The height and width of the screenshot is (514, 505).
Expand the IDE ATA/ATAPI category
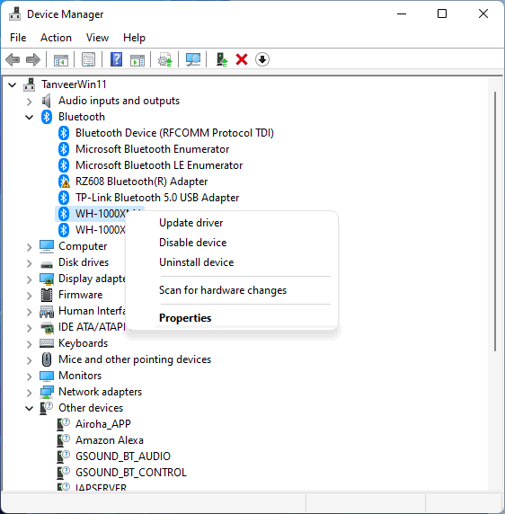[29, 328]
